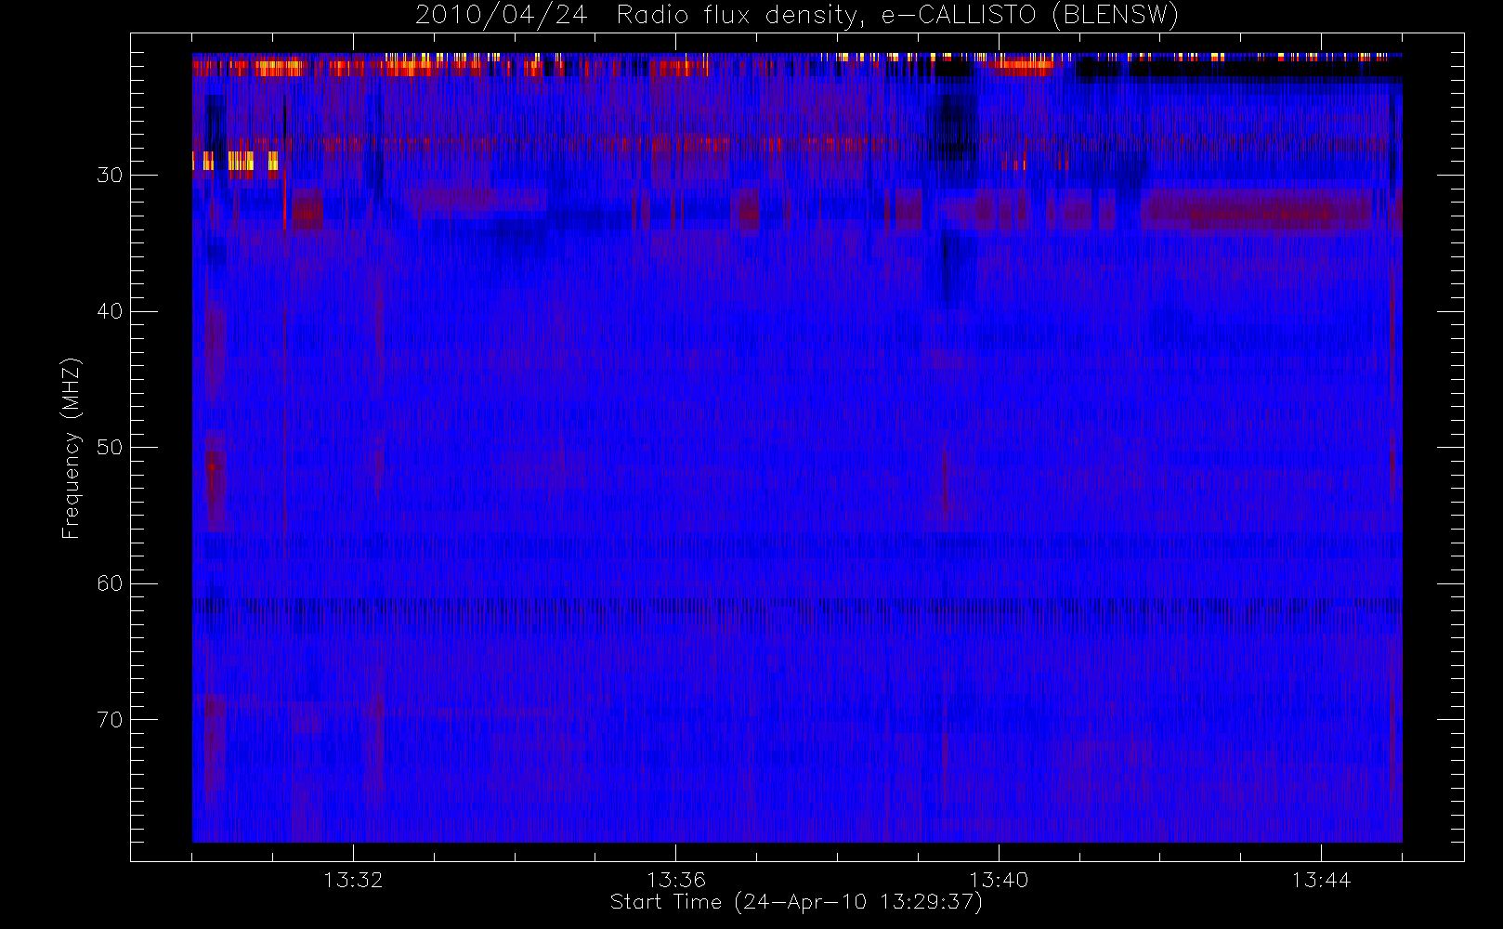This screenshot has width=1503, height=929.
Task: Click the "Start Time (24-Apr-10 13:29:37)" axis label
Action: [796, 902]
